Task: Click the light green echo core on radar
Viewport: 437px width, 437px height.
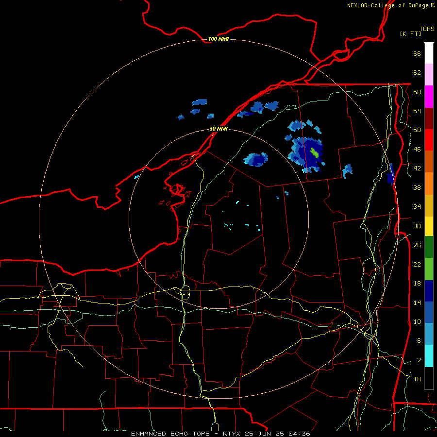Action: pos(314,152)
